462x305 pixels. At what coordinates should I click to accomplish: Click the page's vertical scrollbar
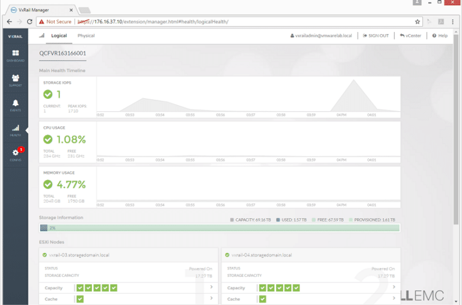(x=456, y=129)
